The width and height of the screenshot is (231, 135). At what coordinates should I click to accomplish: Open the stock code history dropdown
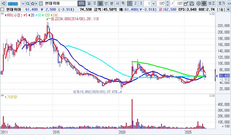(x=23, y=3)
